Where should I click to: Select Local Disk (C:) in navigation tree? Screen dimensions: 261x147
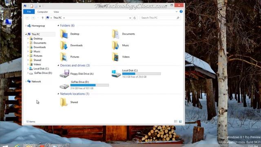[41, 69]
